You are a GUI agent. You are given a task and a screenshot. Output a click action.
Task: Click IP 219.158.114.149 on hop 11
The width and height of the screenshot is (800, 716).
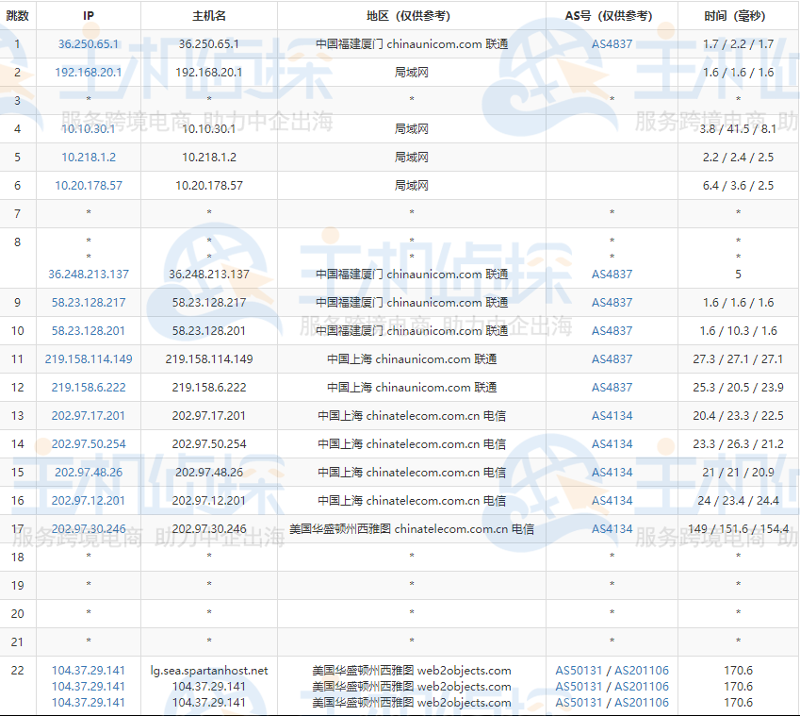pyautogui.click(x=90, y=358)
